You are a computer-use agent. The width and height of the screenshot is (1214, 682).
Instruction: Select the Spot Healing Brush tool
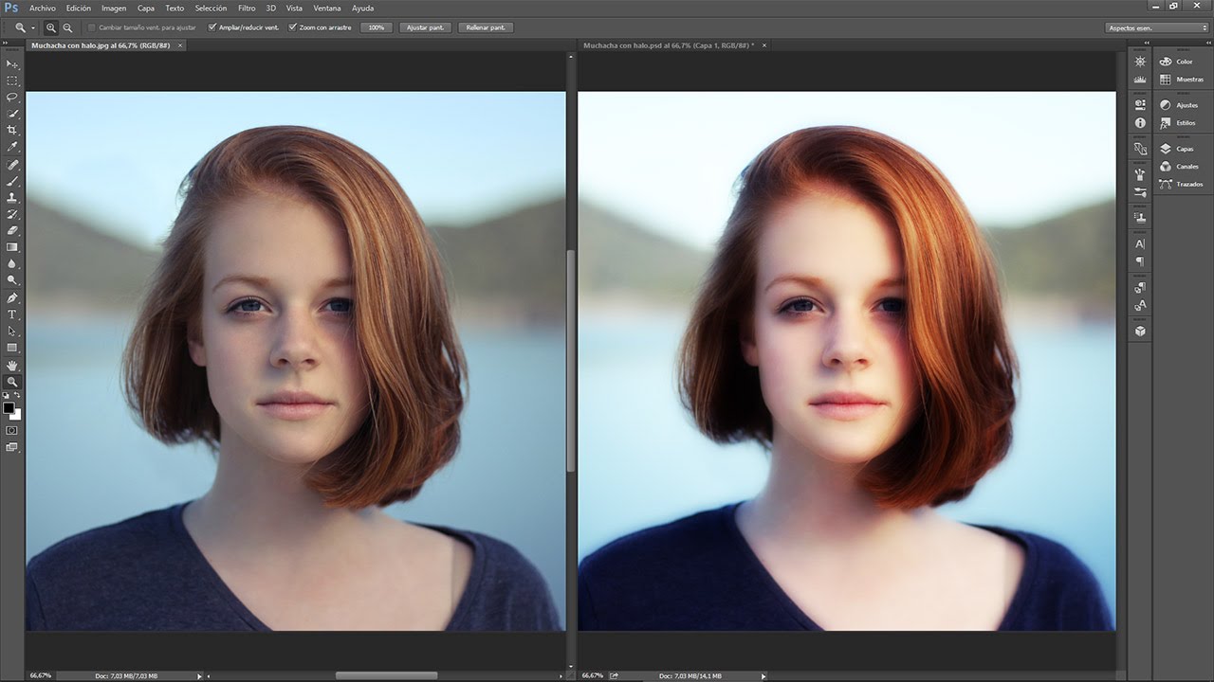(x=12, y=165)
